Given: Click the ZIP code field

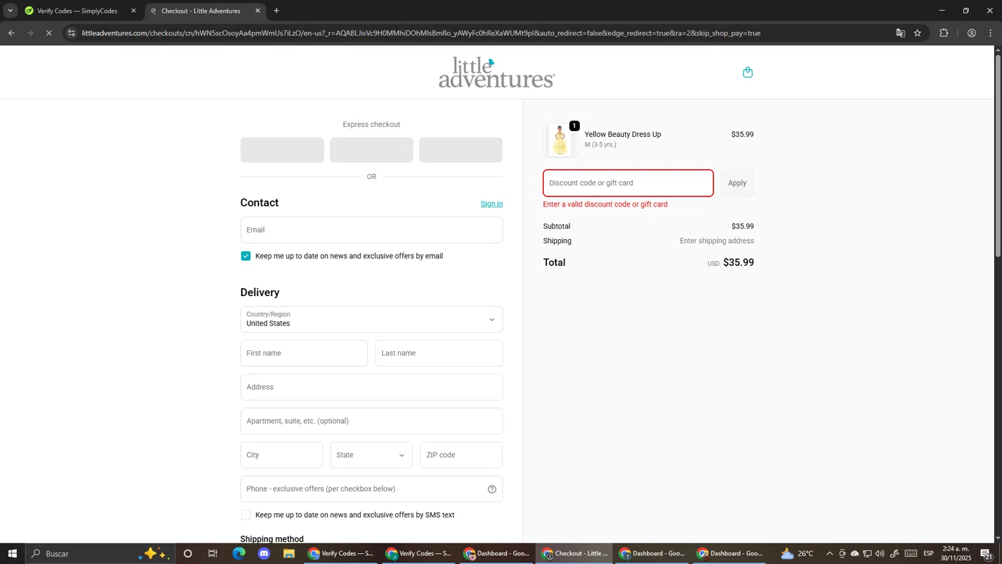Looking at the screenshot, I should 461,455.
